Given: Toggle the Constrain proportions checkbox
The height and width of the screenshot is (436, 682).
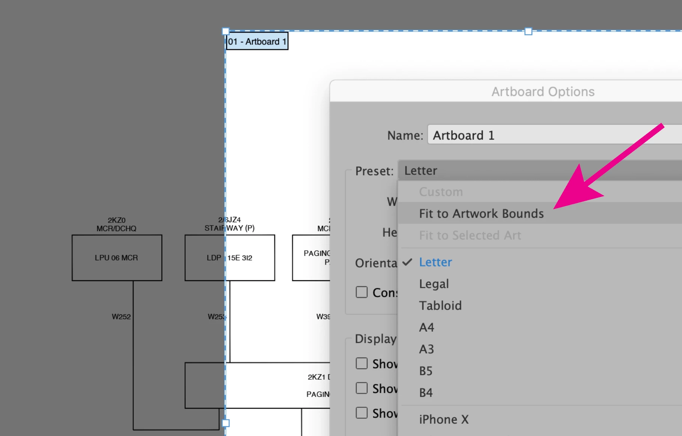Looking at the screenshot, I should pyautogui.click(x=362, y=292).
